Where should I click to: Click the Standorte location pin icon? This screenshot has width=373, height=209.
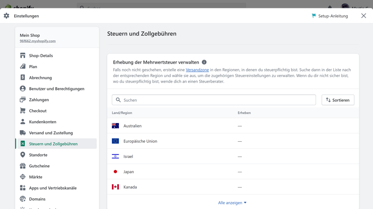[x=22, y=155]
